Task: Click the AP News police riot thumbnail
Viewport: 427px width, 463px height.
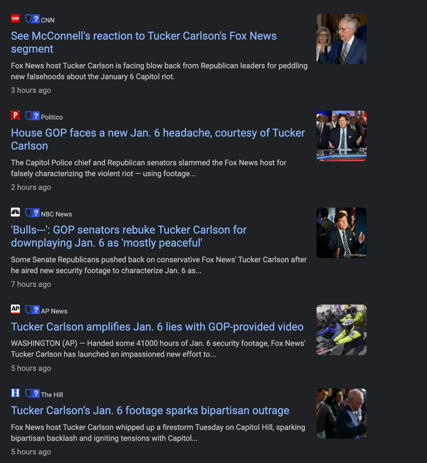Action: 341,330
